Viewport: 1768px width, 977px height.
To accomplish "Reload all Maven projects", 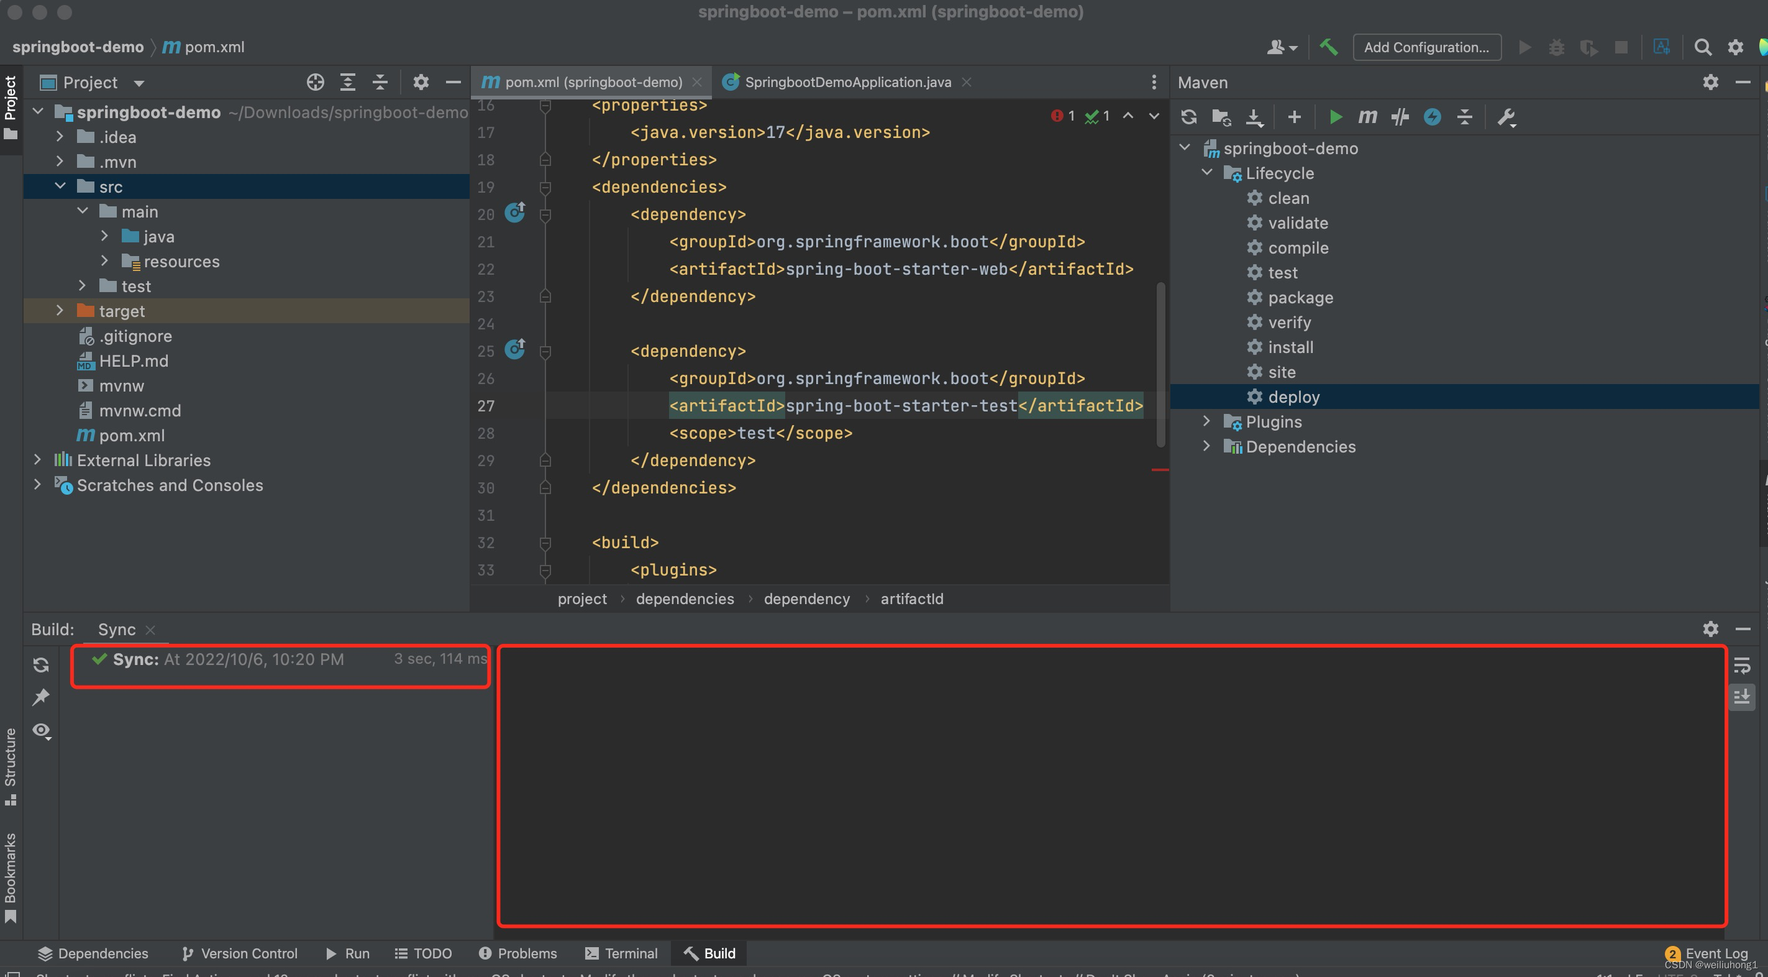I will 1189,117.
